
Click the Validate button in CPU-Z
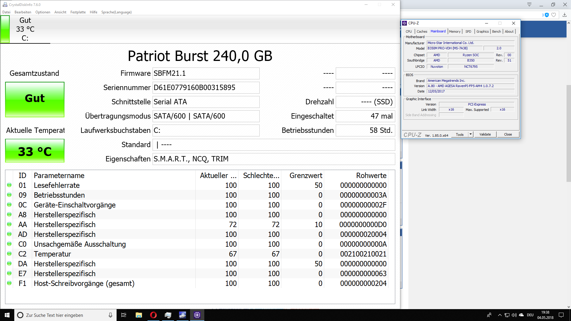pos(485,134)
